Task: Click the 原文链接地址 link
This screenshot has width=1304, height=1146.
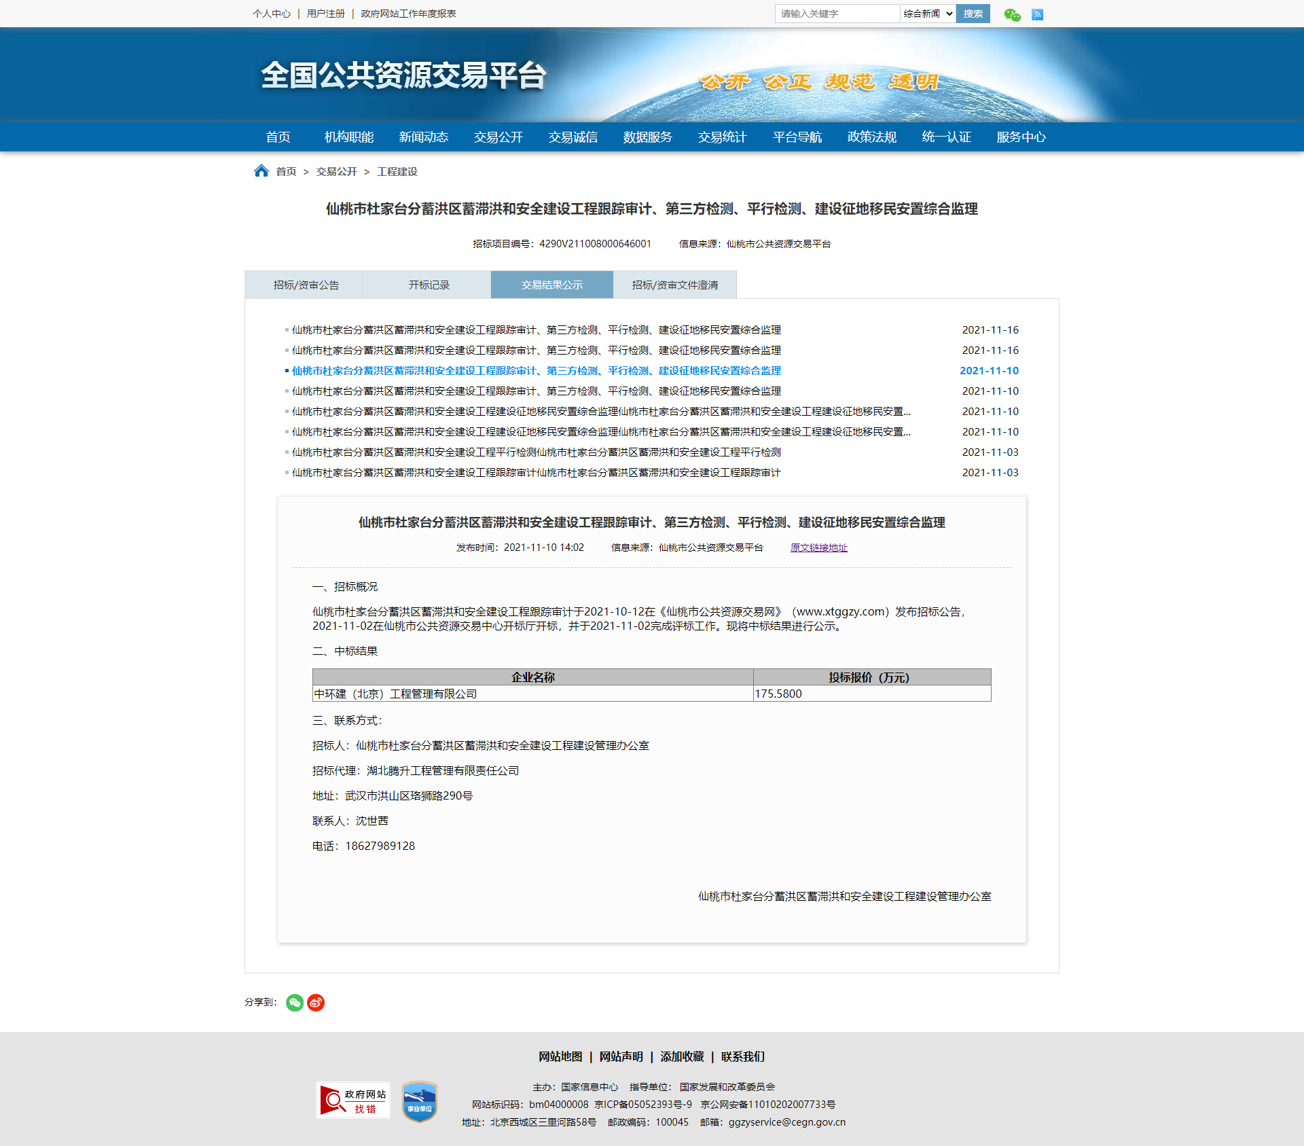Action: (819, 548)
